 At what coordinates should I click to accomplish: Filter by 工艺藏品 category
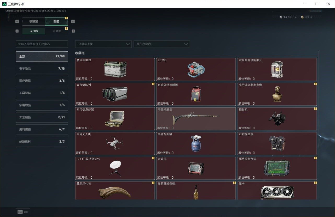(x=42, y=117)
